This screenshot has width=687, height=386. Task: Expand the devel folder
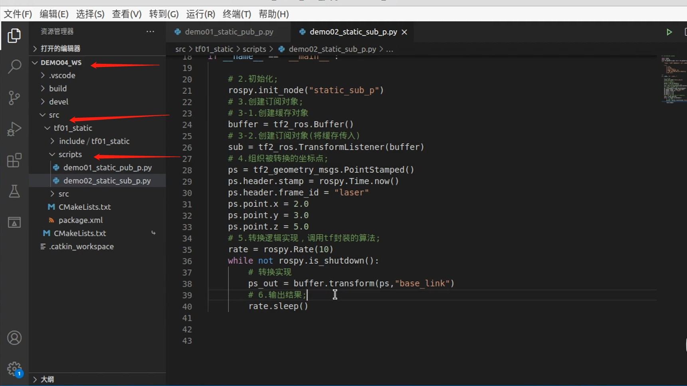(x=43, y=102)
